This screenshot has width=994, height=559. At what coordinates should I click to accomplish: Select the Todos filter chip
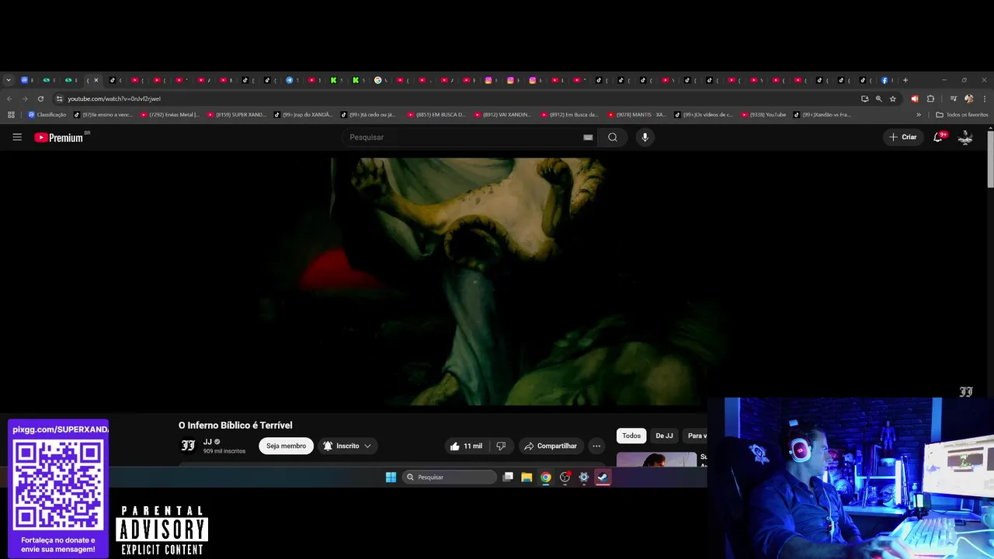(631, 436)
